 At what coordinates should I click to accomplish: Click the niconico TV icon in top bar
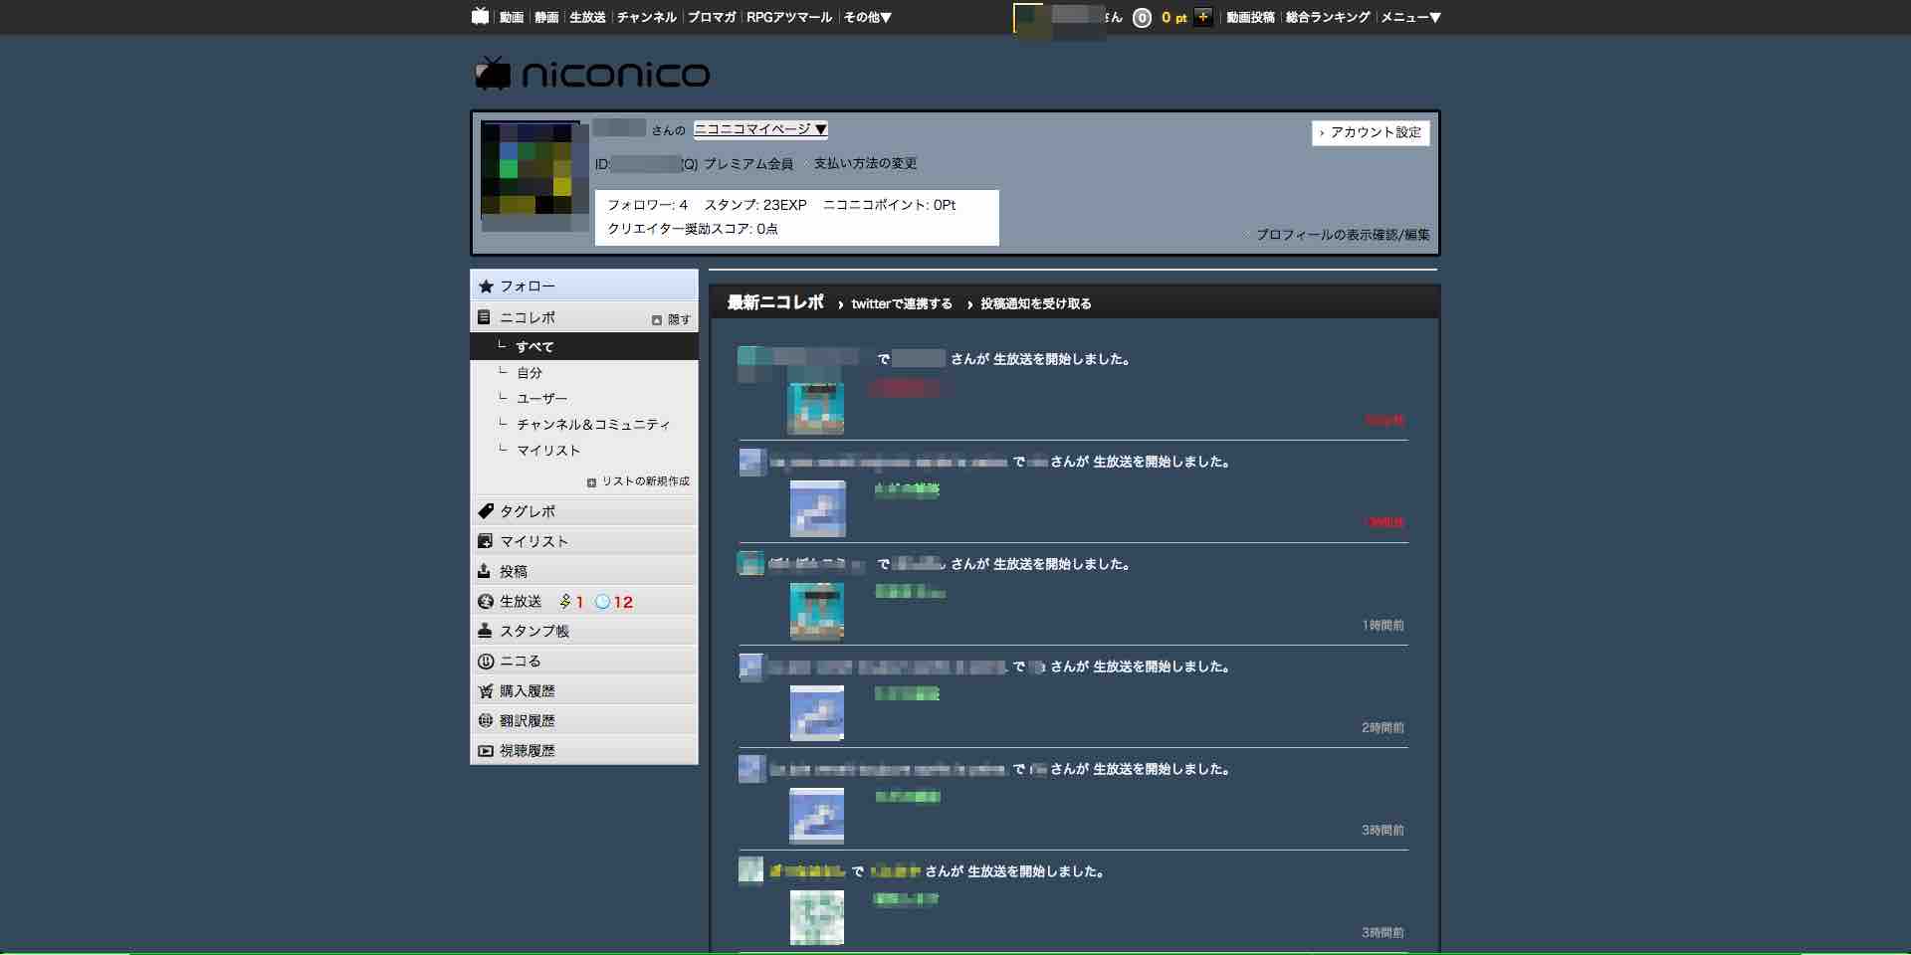tap(481, 16)
